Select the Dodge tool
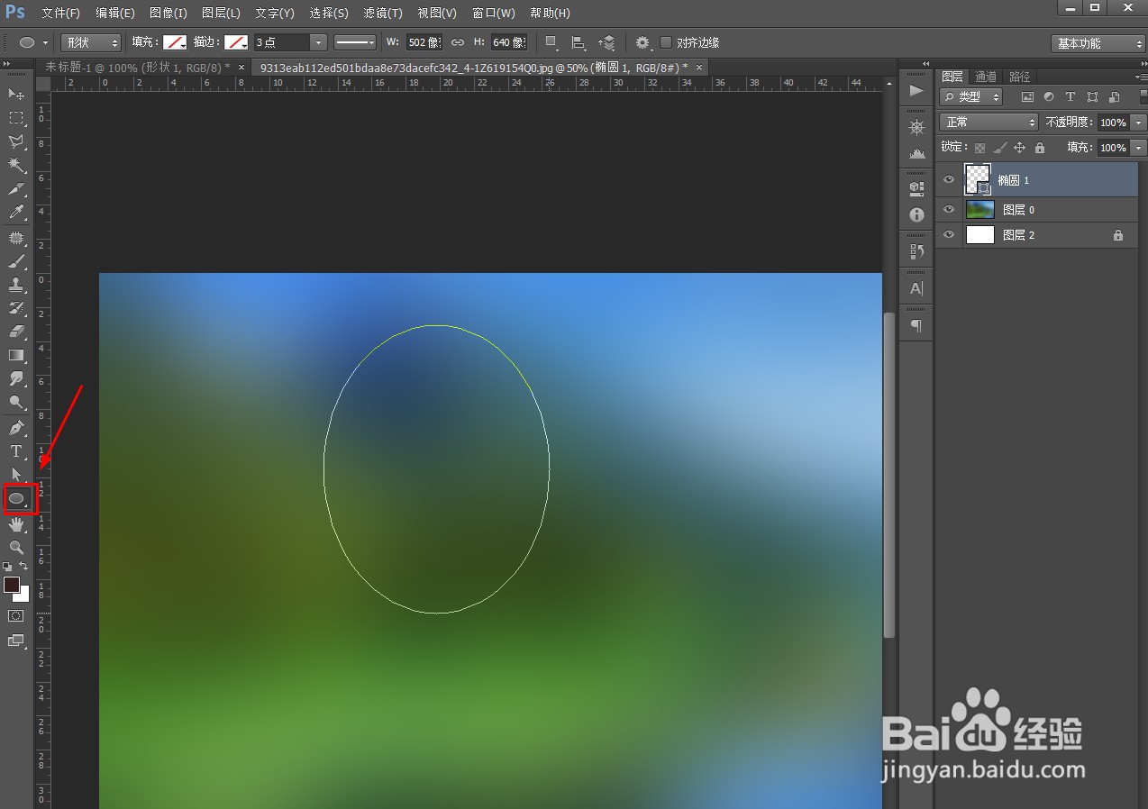1148x809 pixels. pos(16,402)
